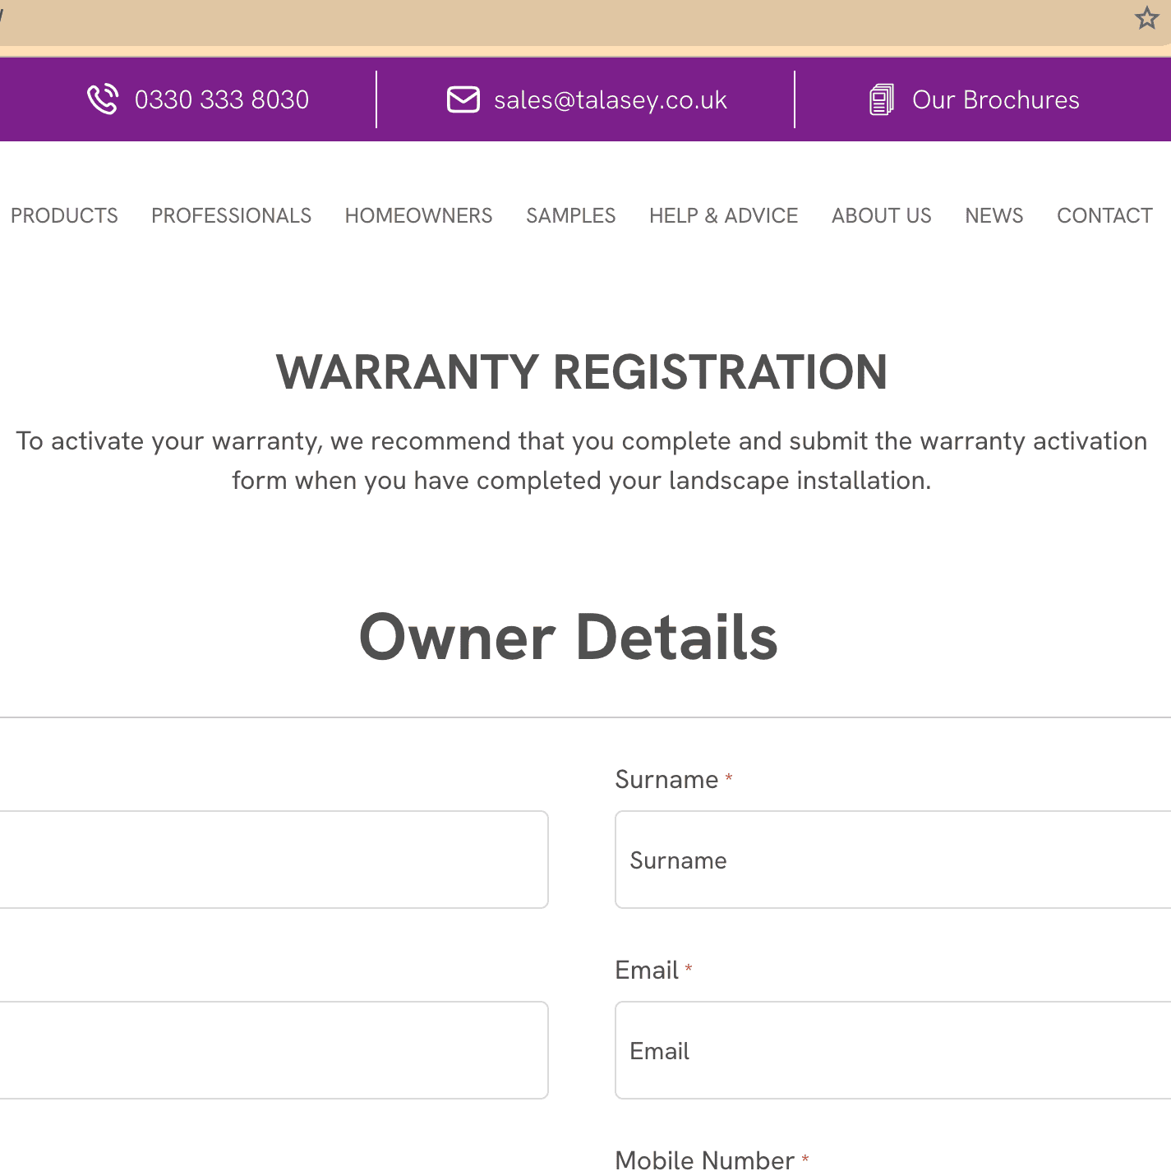Open the sales@talasey.co.uk email link
The height and width of the screenshot is (1171, 1171).
610,99
